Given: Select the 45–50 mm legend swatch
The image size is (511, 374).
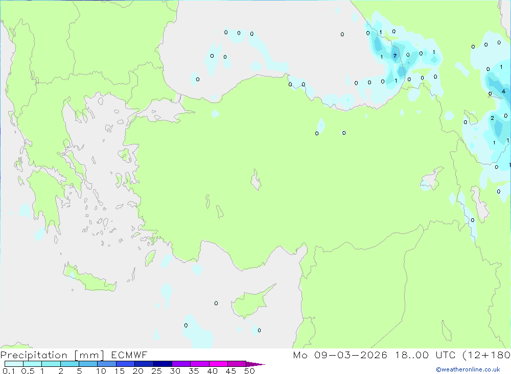Looking at the screenshot, I should (x=237, y=364).
